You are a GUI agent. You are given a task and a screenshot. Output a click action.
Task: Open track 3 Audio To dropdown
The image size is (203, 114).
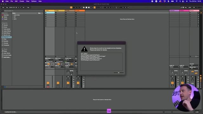(70, 67)
